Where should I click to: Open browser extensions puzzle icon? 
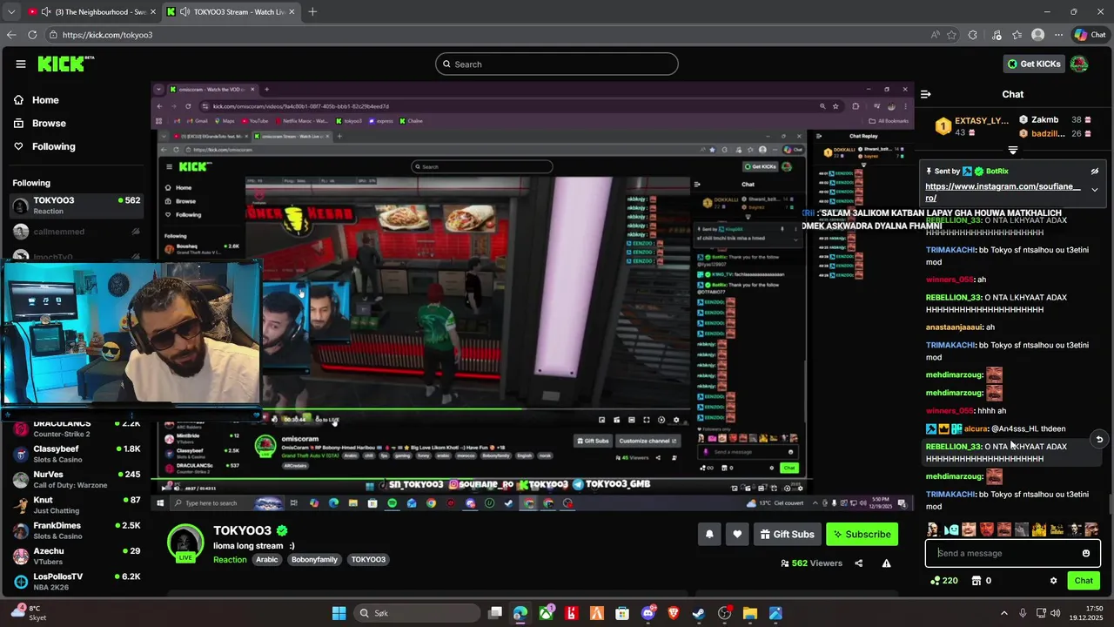[x=973, y=35]
